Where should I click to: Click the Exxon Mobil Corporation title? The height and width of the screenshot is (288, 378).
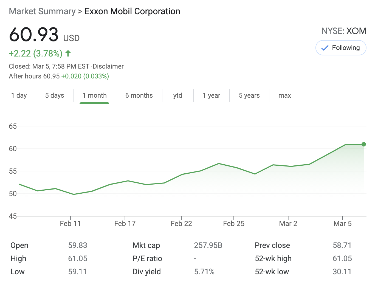pos(132,11)
